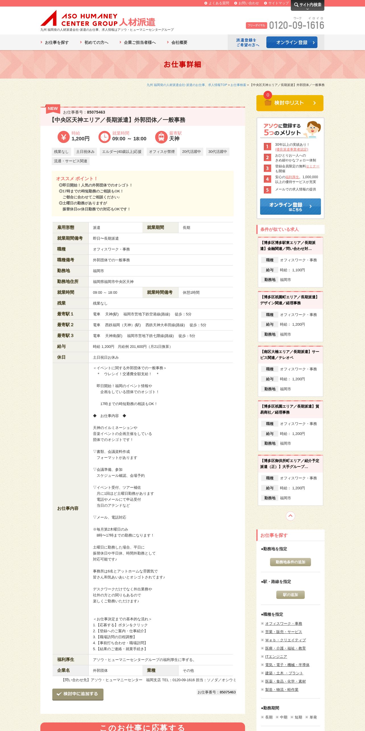365x731 pixels.
Task: Open the セミナー link
Action: [x=313, y=166]
